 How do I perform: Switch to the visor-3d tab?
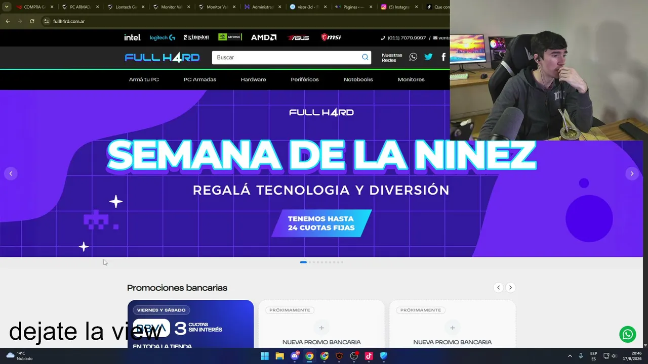(x=308, y=7)
